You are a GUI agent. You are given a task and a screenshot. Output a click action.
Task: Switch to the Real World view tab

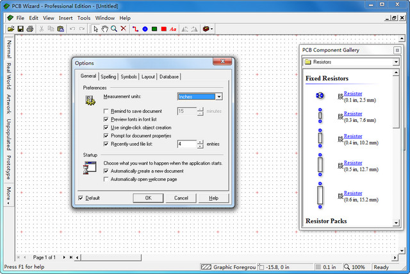click(x=8, y=76)
